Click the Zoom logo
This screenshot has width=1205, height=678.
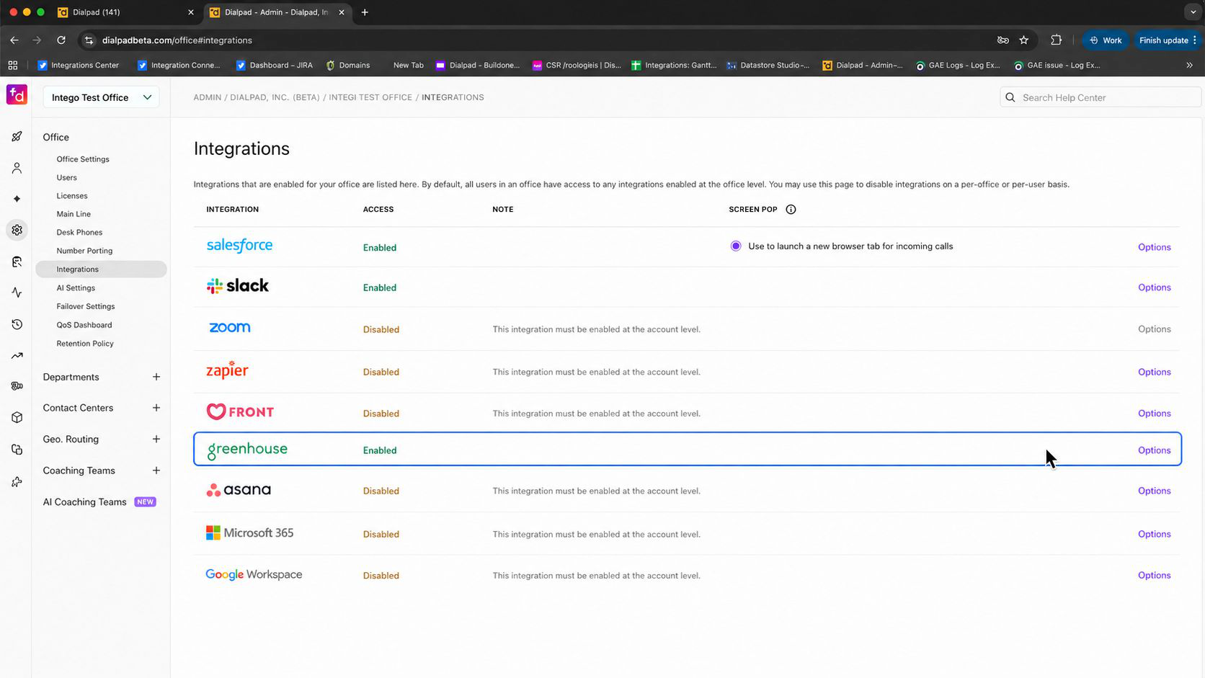pyautogui.click(x=229, y=327)
